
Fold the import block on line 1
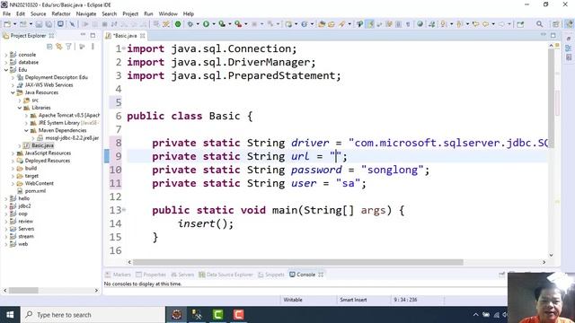(x=124, y=48)
